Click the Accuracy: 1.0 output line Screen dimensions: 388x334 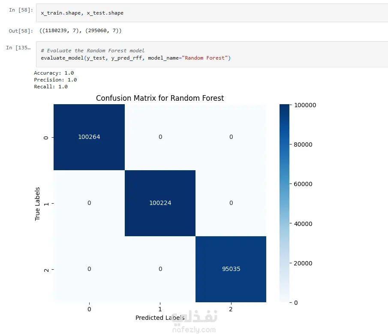(54, 73)
